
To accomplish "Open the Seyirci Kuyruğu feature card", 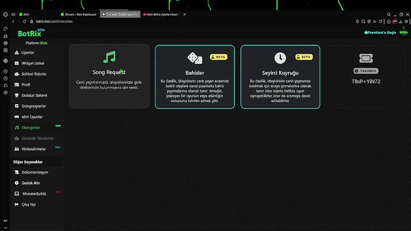I will [x=280, y=77].
